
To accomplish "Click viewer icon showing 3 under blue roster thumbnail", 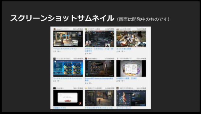I will click(x=54, y=81).
